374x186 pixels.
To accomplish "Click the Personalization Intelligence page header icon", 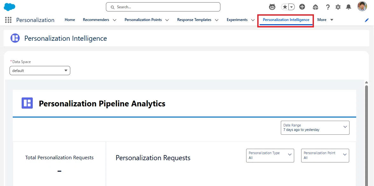I will coord(15,38).
